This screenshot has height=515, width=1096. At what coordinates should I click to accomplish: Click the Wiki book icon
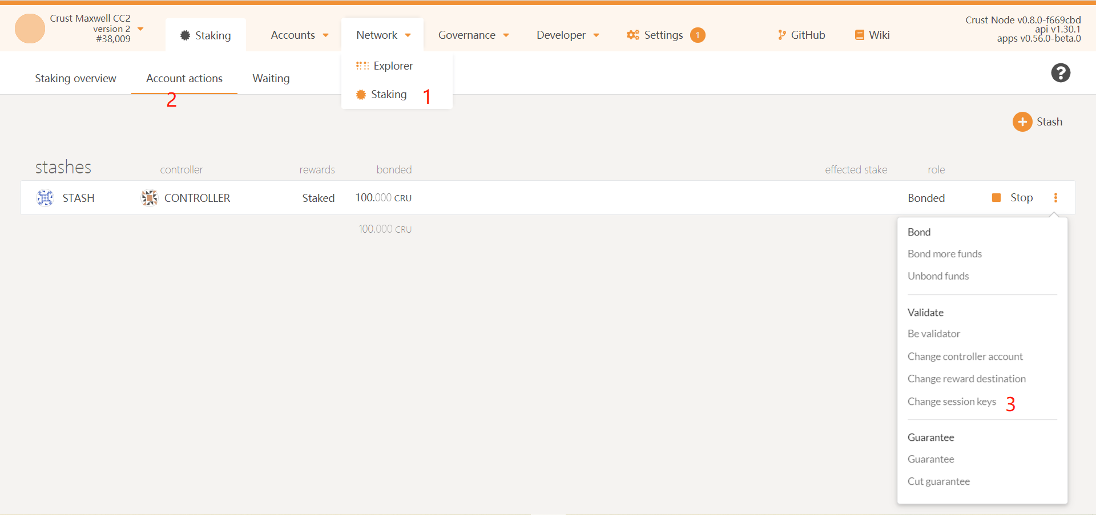(x=859, y=35)
